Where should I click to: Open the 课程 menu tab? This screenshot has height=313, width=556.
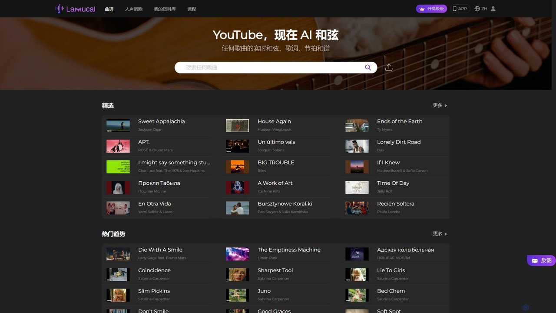pyautogui.click(x=192, y=9)
